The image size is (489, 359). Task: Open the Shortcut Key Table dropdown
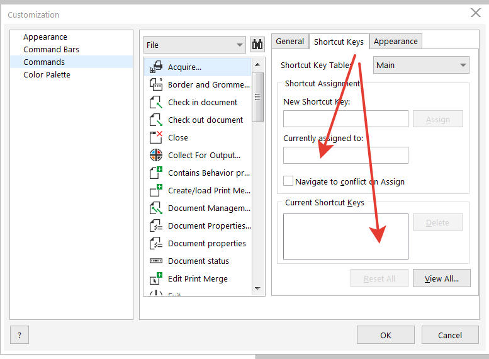421,65
